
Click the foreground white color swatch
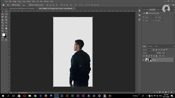coord(3,35)
